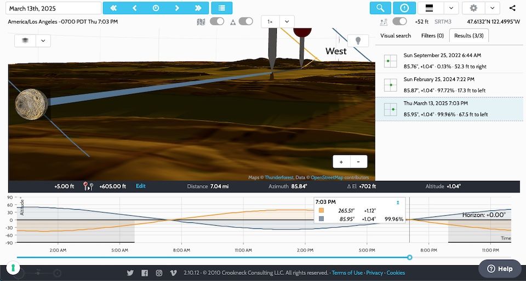Viewport: 526px width, 281px height.
Task: Click the +605.00 ft height value
Action: [113, 186]
